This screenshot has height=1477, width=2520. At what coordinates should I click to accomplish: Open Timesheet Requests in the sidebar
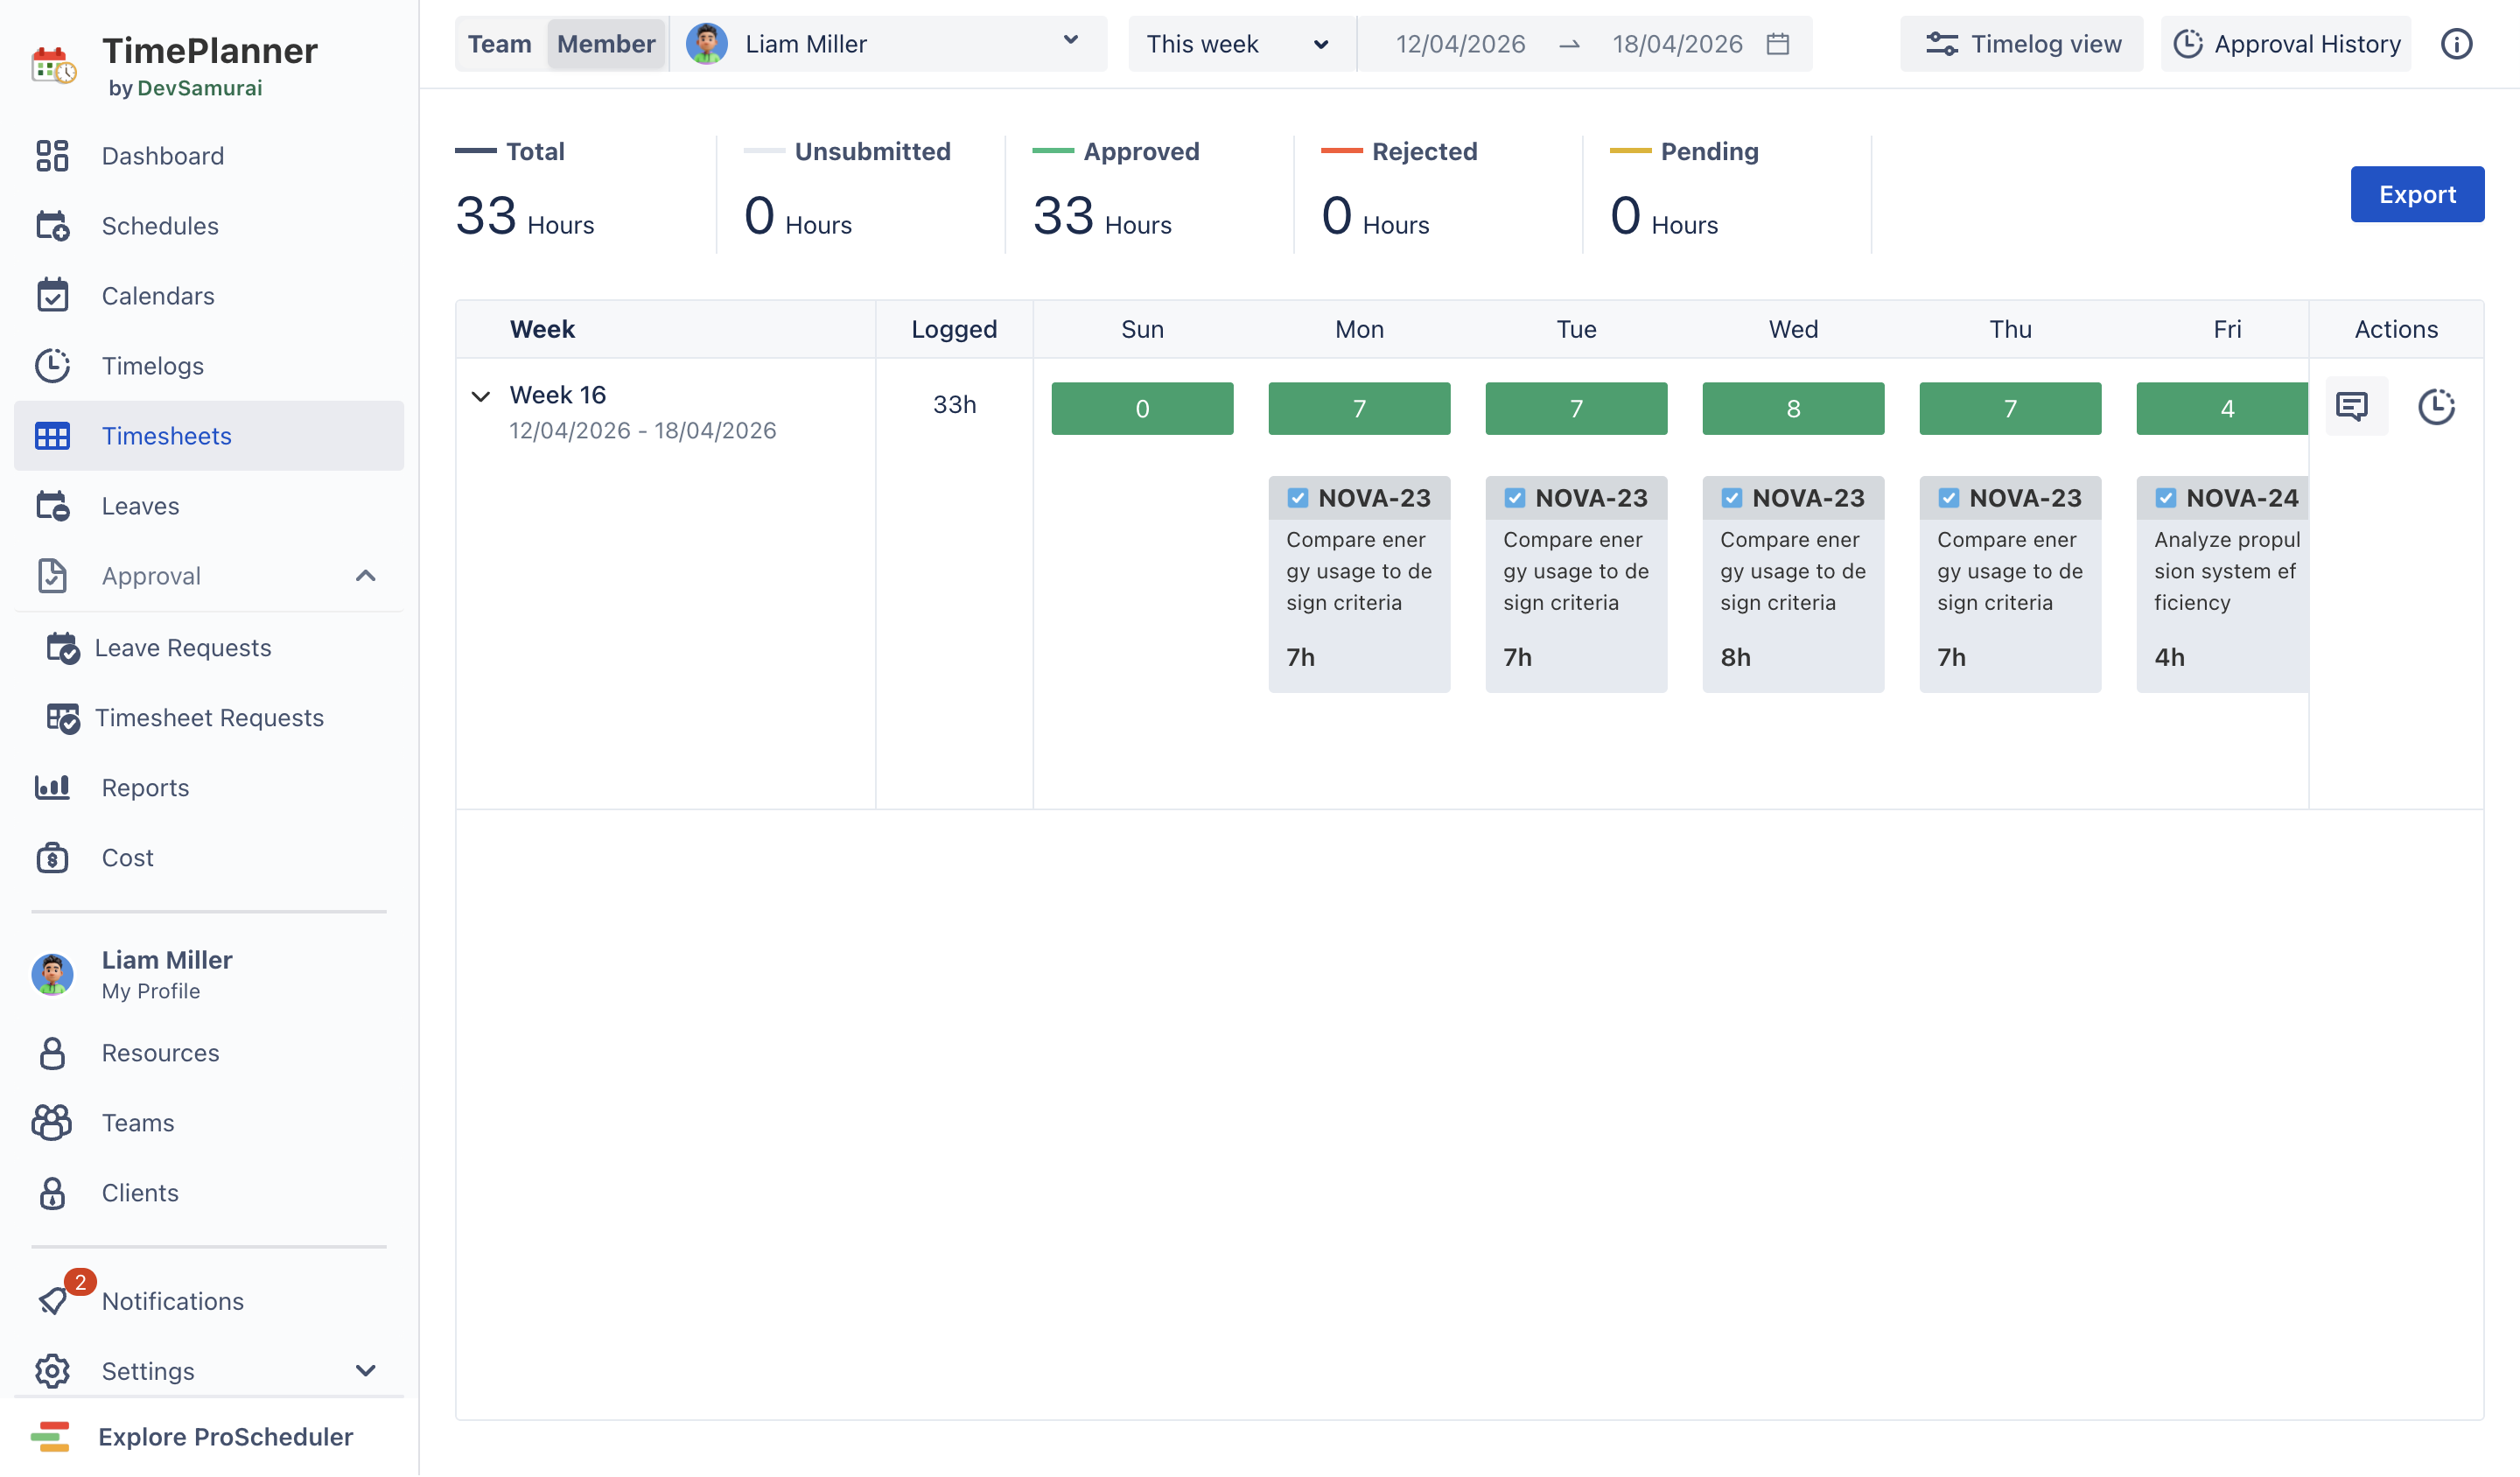pos(208,718)
